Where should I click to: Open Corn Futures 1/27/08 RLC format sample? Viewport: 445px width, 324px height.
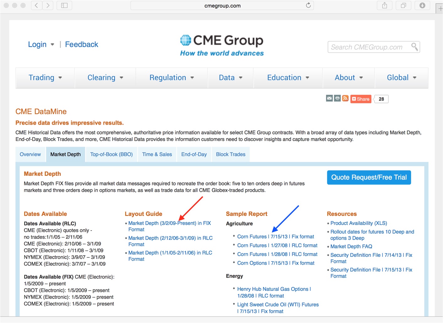(277, 246)
